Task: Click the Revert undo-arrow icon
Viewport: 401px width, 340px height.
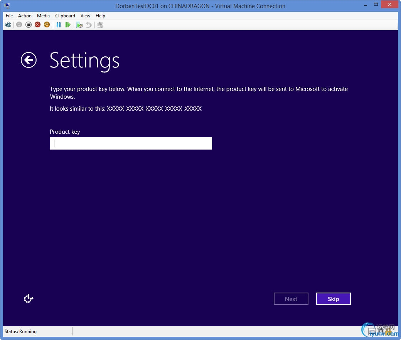Action: (88, 25)
